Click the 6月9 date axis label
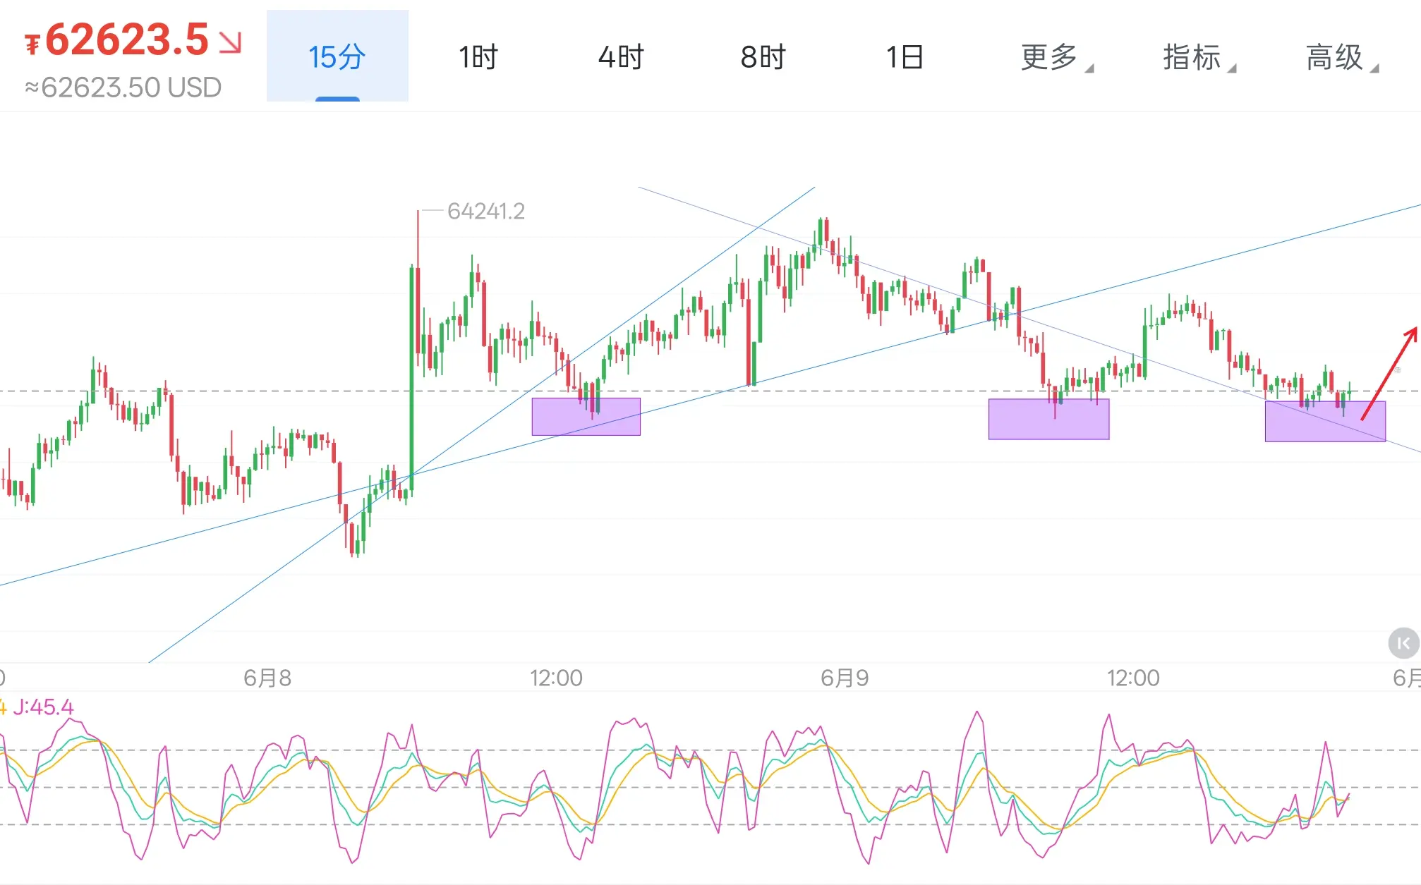 coord(845,678)
